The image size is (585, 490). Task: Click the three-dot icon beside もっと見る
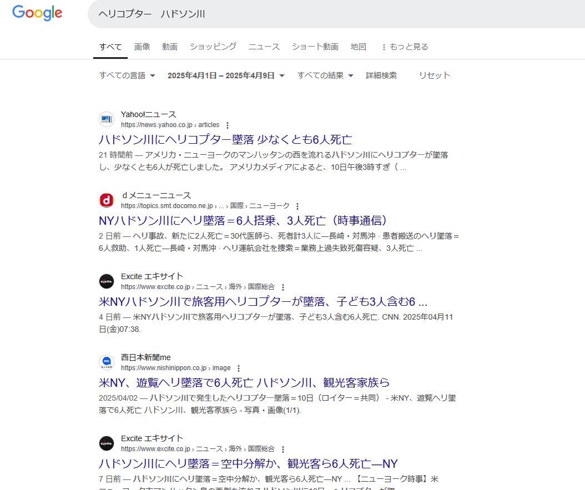click(x=384, y=47)
